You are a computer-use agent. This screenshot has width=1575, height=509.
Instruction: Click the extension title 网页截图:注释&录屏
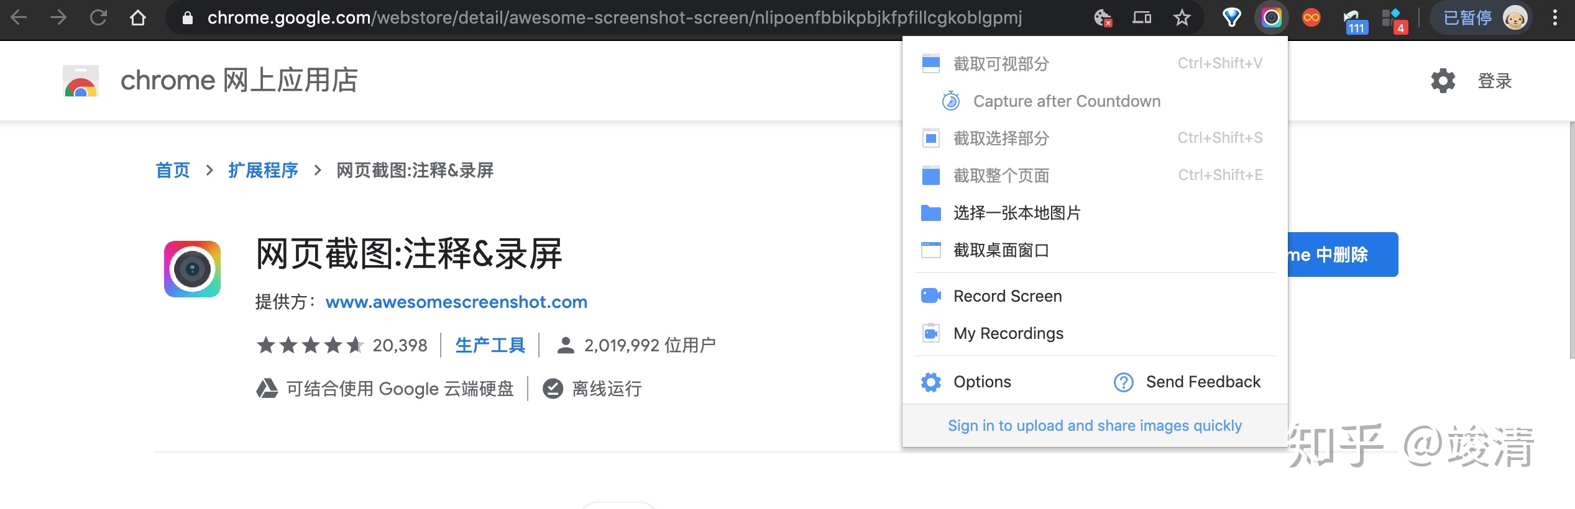pyautogui.click(x=409, y=254)
